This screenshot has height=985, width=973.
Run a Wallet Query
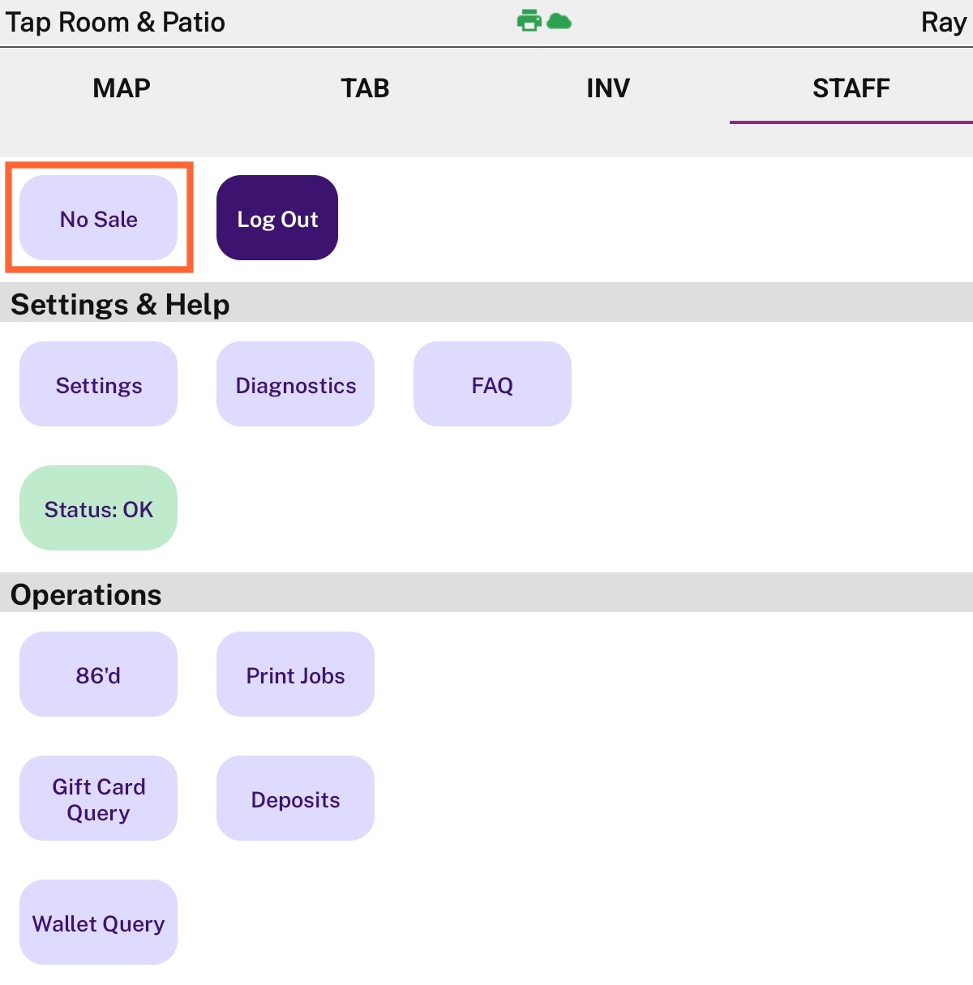click(x=98, y=923)
